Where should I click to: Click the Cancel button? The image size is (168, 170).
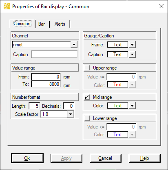(x=105, y=158)
